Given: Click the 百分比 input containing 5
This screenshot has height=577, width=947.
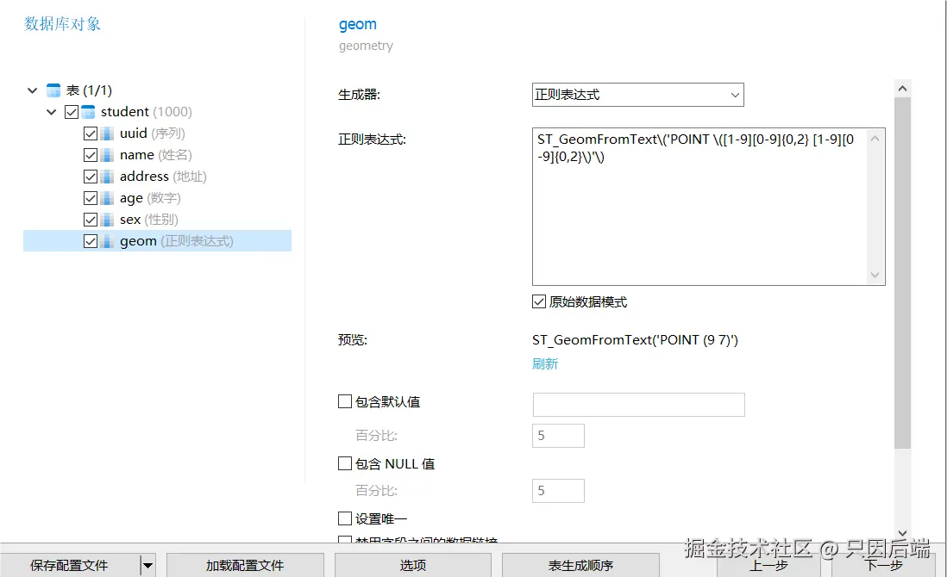Looking at the screenshot, I should [558, 435].
